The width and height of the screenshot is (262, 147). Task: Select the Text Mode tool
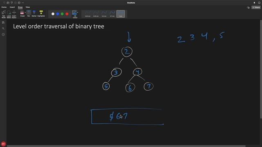coord(4,14)
